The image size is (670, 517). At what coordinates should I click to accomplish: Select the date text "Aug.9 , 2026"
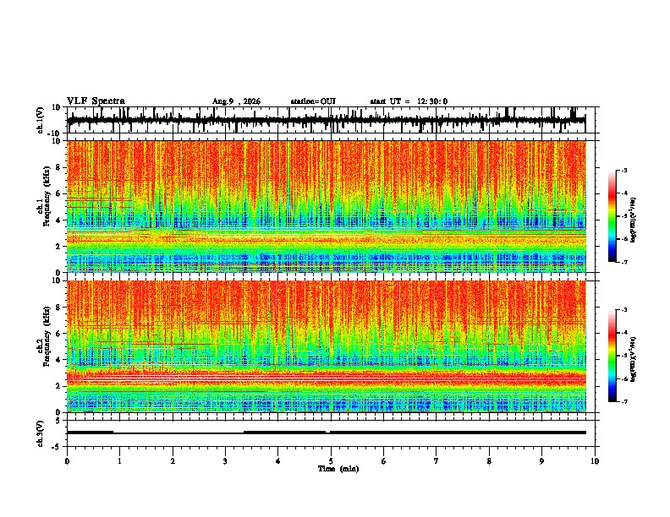[x=236, y=101]
